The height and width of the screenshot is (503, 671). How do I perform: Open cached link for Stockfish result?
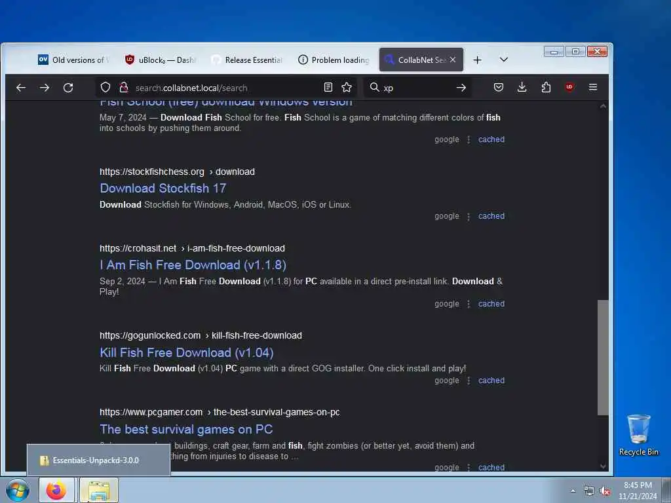point(491,216)
